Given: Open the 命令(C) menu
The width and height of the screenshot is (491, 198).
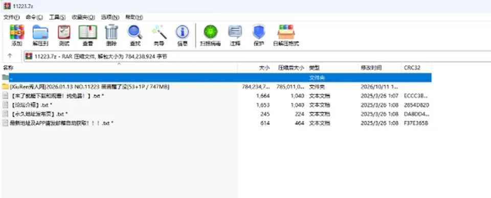Looking at the screenshot, I should (x=34, y=17).
